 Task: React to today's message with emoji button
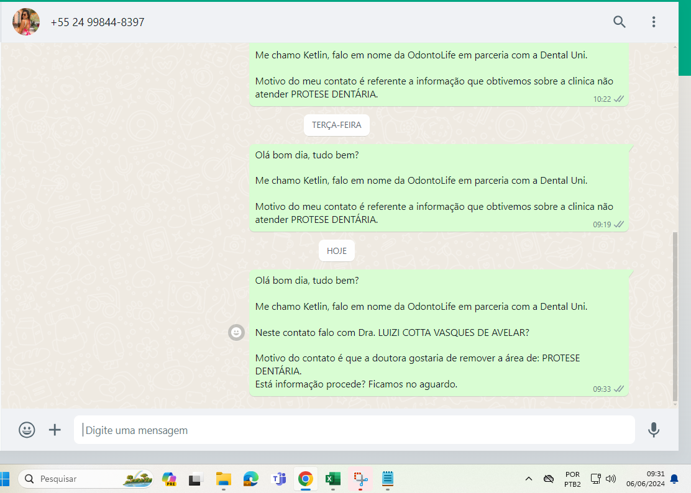[x=236, y=333]
